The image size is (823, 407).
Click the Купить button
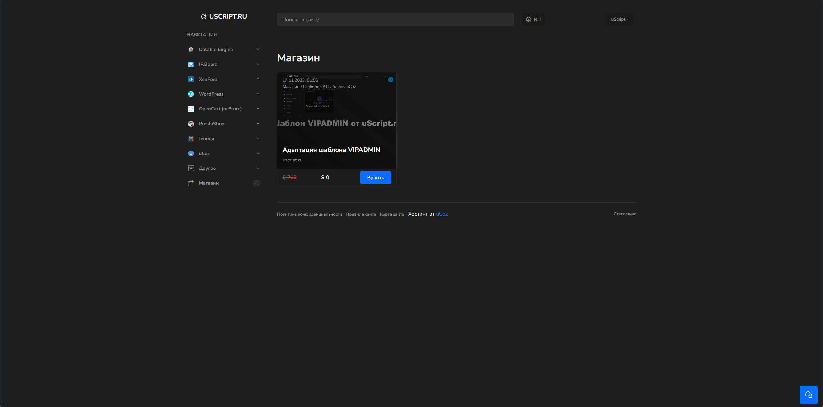[x=375, y=178]
